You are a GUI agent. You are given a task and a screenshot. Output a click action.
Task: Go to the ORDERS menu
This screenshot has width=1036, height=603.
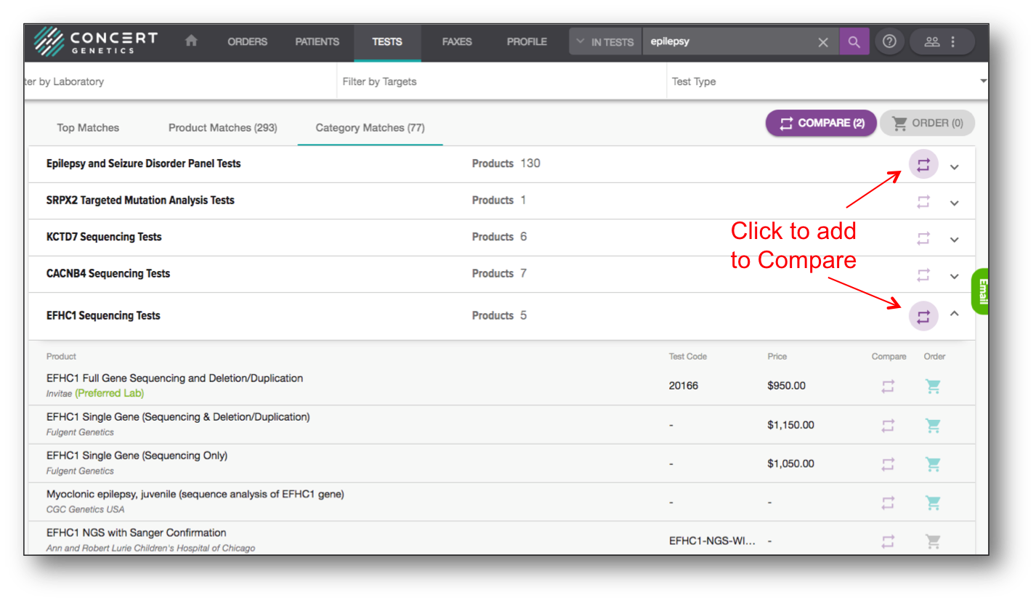point(247,41)
